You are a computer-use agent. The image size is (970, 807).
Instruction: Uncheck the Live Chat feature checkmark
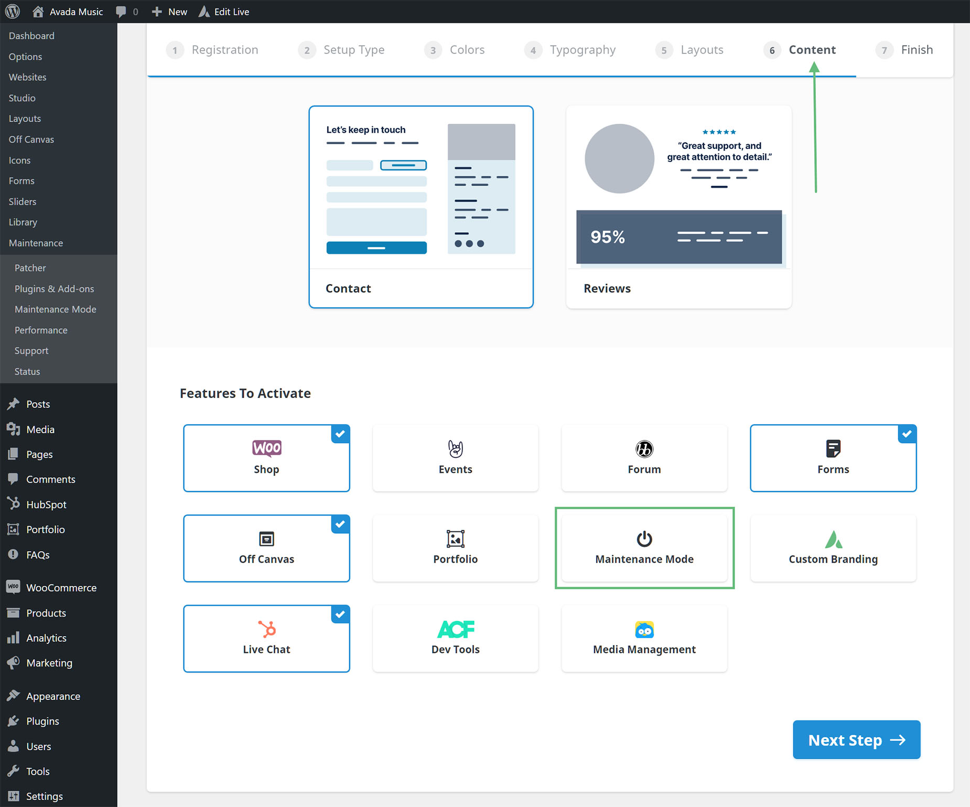[340, 615]
